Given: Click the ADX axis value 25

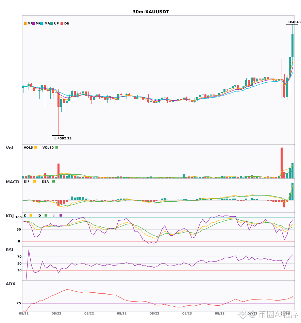Looking at the screenshot, I should [19, 303].
